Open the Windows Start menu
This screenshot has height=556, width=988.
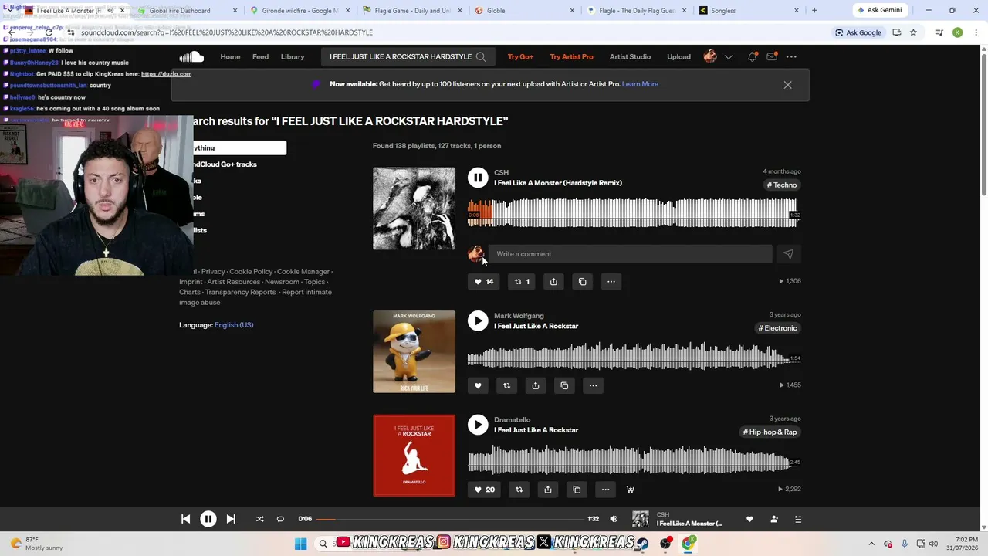click(301, 544)
